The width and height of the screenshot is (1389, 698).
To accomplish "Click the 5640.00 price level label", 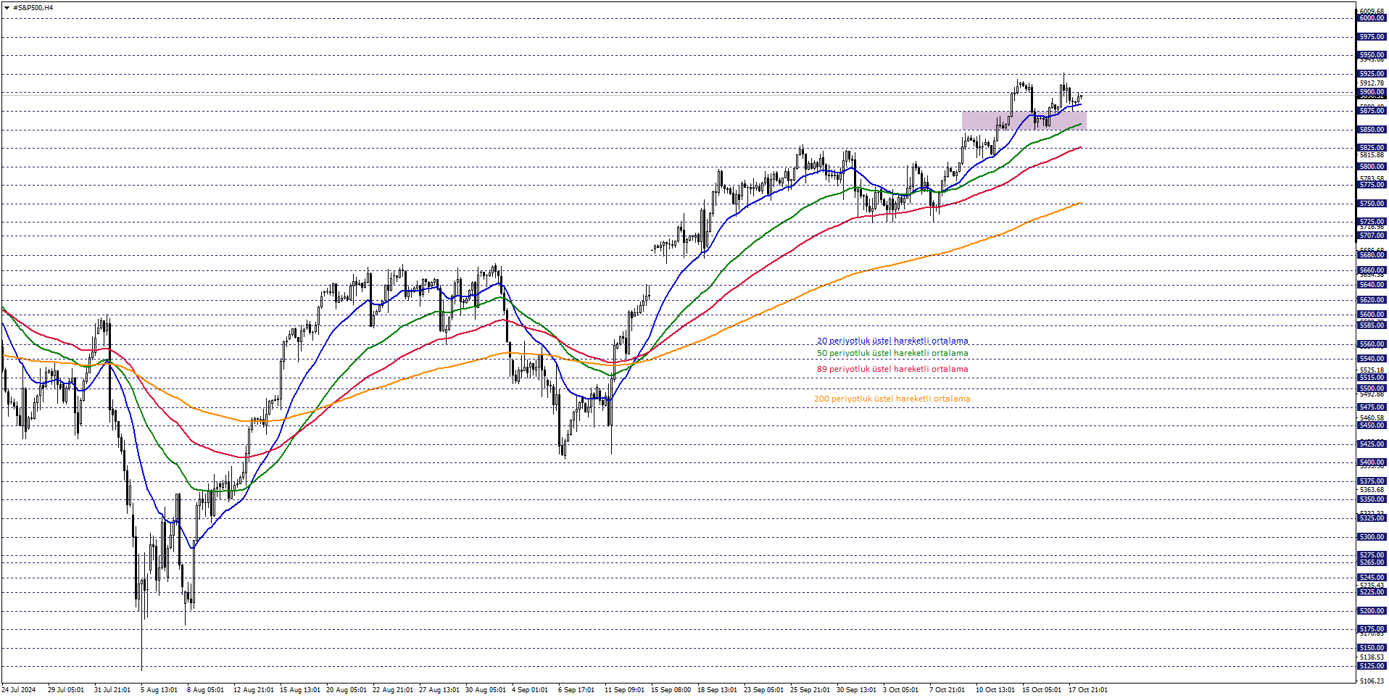I will [1372, 285].
